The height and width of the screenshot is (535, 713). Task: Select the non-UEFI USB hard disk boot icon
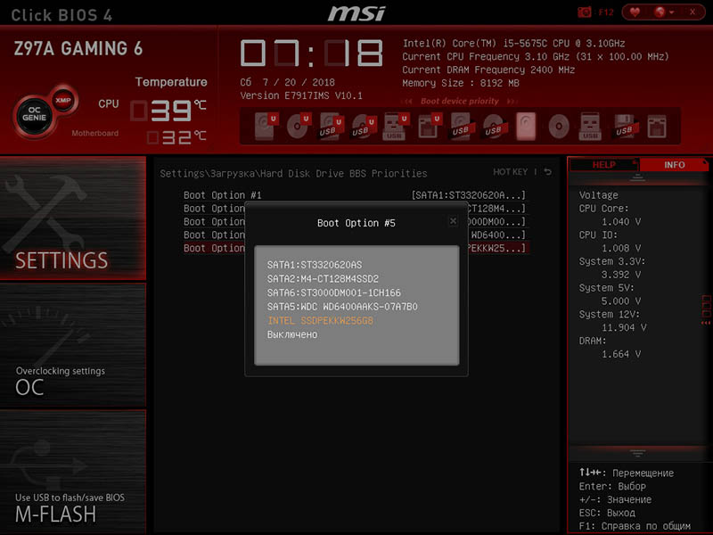tap(463, 126)
